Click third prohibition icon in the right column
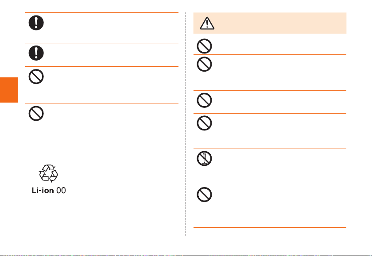 pyautogui.click(x=204, y=100)
